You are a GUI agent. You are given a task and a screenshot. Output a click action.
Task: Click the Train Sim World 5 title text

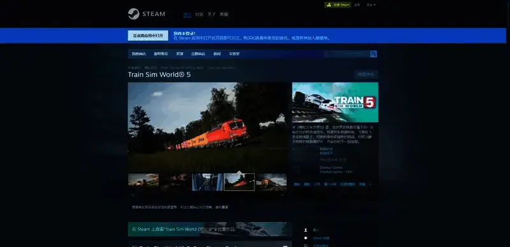pos(159,74)
